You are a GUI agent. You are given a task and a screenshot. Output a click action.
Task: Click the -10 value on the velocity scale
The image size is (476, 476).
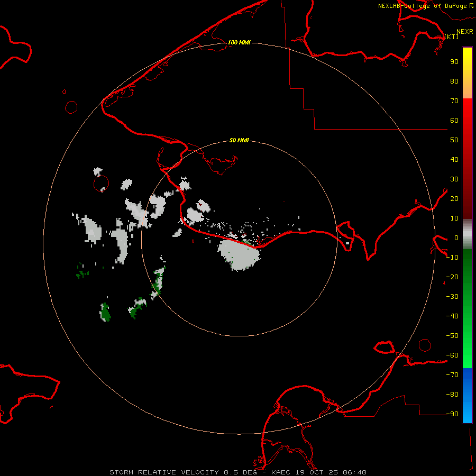(x=452, y=258)
